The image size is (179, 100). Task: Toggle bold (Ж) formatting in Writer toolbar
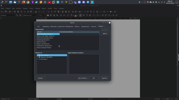click(x=48, y=15)
